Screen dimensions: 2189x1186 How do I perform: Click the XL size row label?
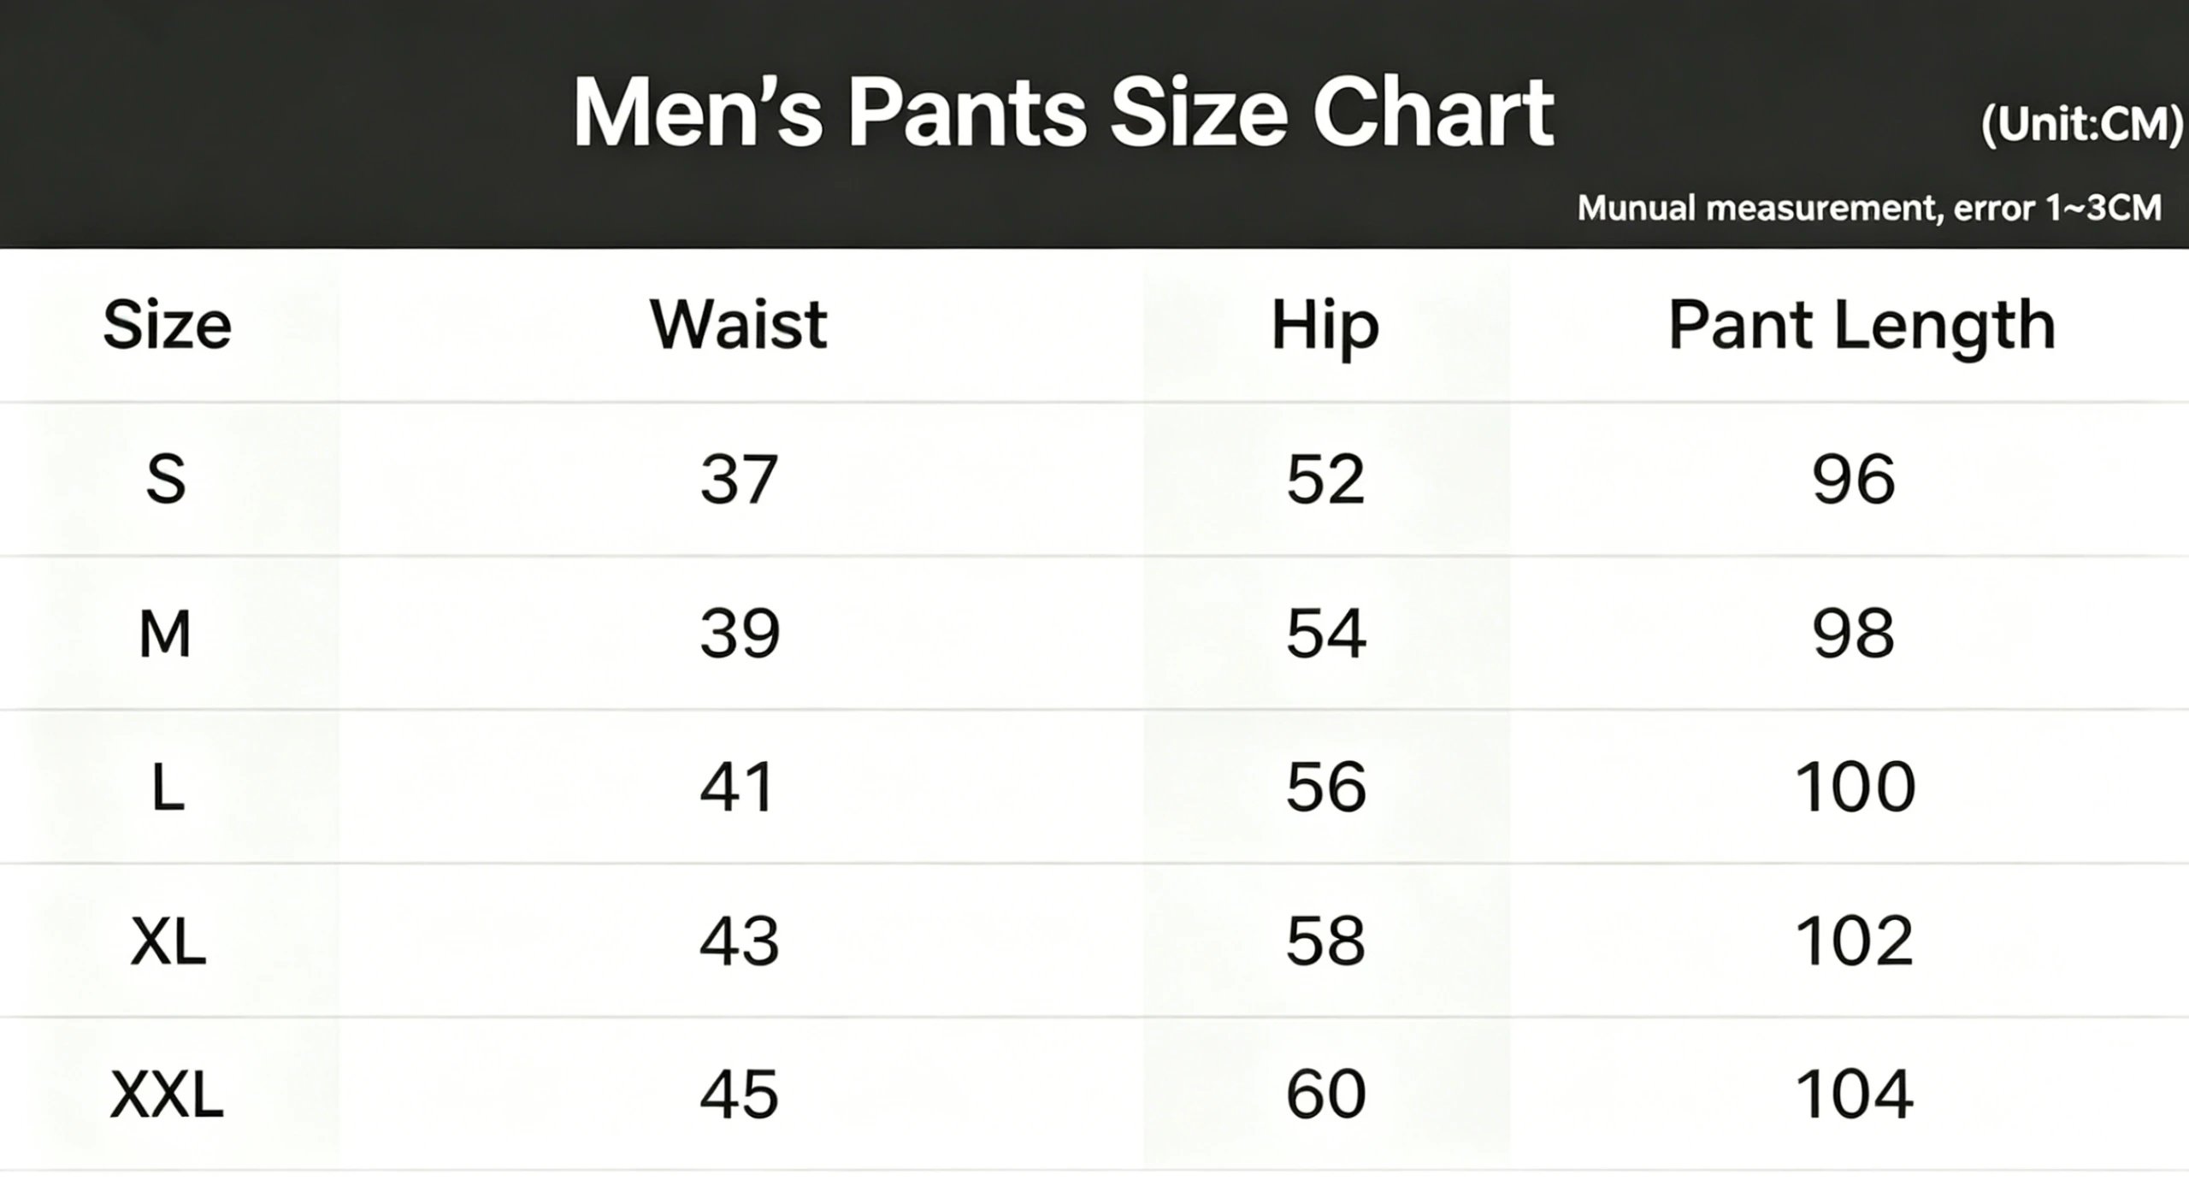tap(168, 941)
